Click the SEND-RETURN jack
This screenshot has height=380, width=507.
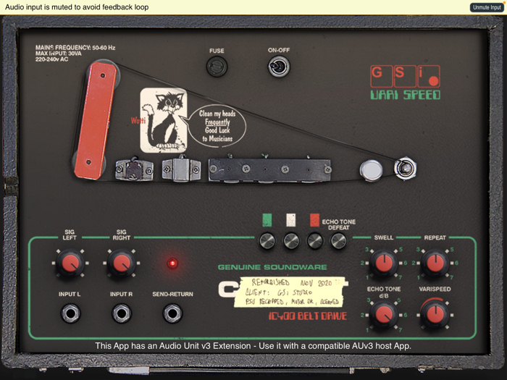point(172,313)
